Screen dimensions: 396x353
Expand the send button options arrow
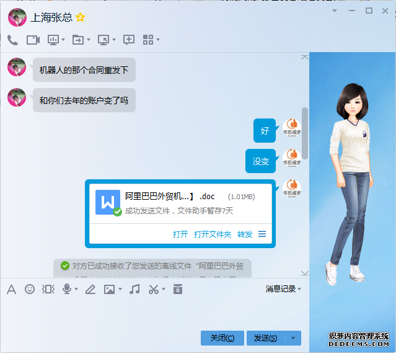tap(293, 338)
